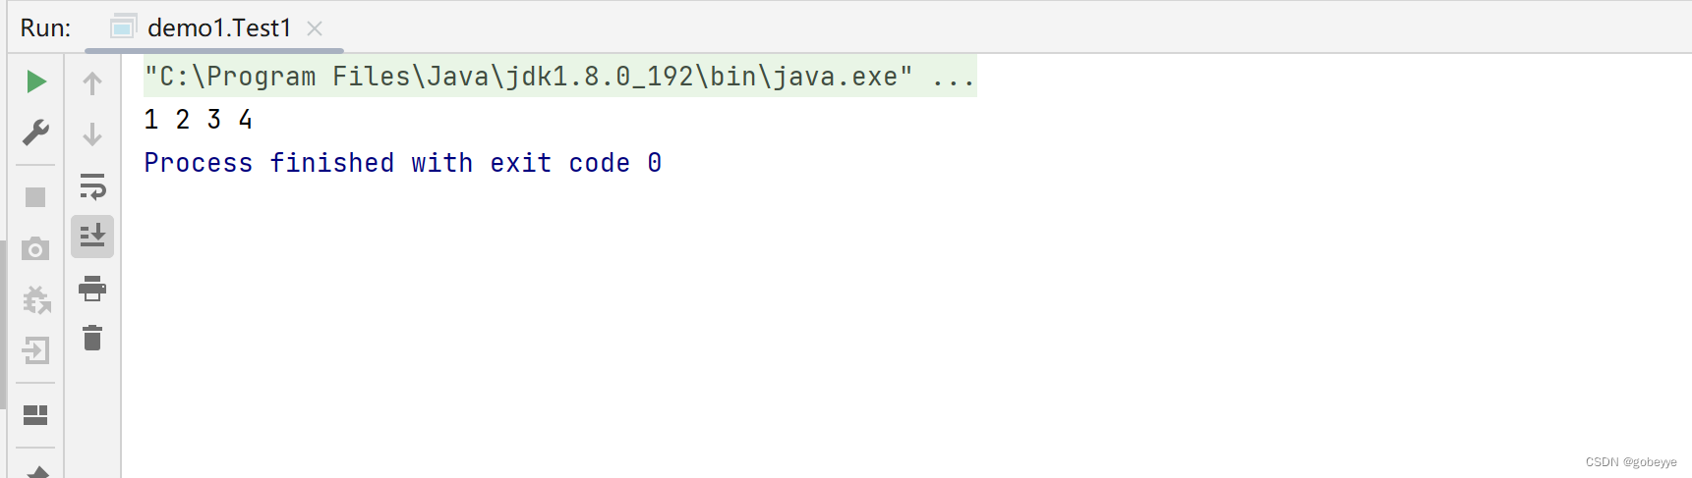This screenshot has width=1692, height=478.
Task: Jump up the stack trace arrow
Action: [92, 83]
